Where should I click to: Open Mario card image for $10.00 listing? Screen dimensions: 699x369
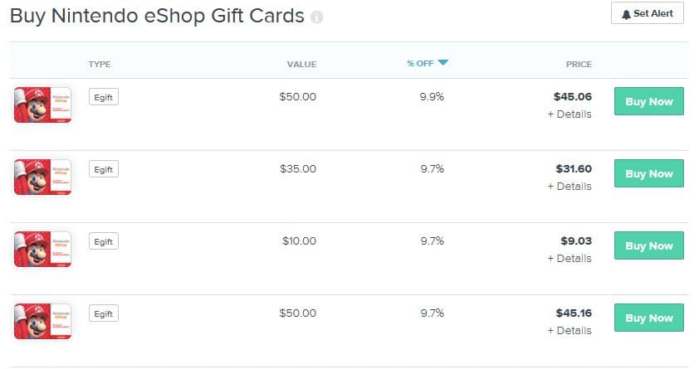coord(43,250)
